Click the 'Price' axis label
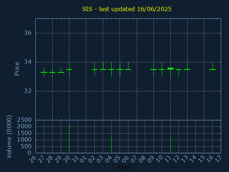 [17, 69]
